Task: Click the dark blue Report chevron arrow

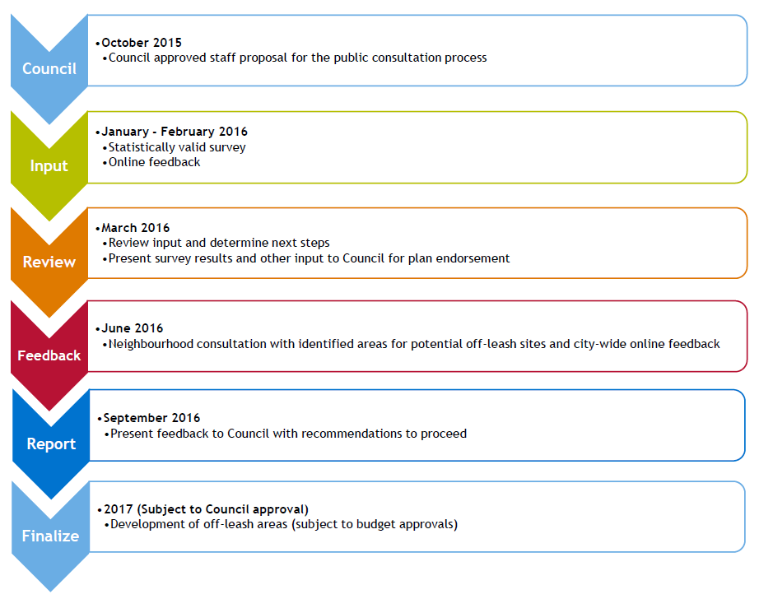Action: (51, 443)
